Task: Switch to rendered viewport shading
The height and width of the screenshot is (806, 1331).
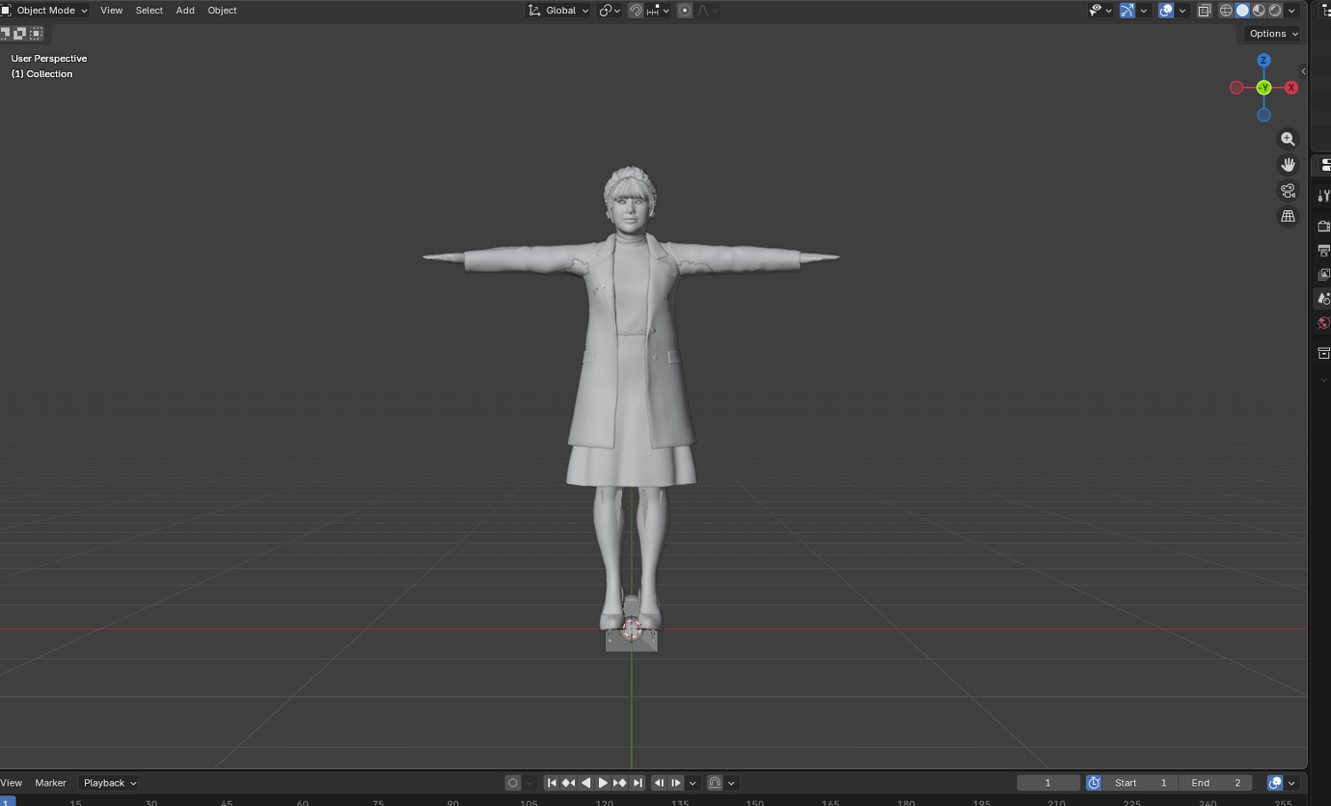Action: coord(1275,11)
